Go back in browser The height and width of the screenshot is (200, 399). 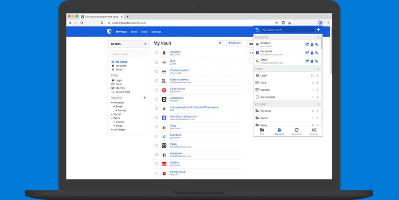(x=70, y=23)
